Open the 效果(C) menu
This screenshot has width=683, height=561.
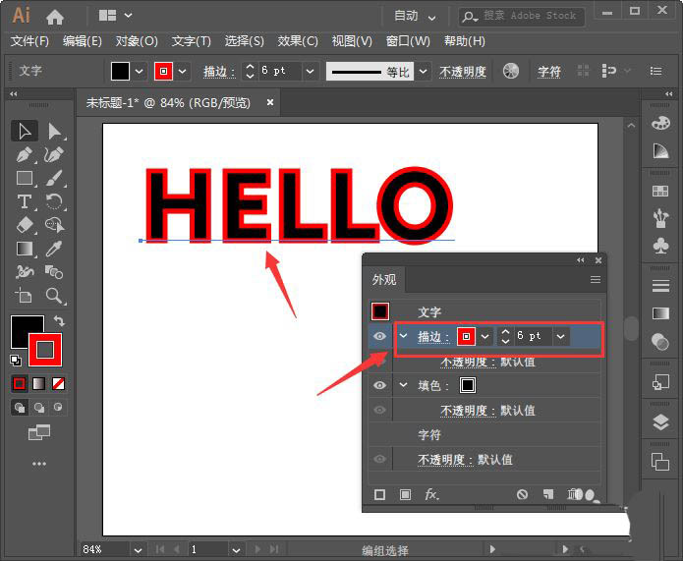tap(298, 41)
